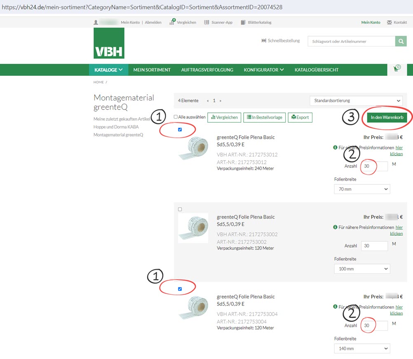Open the Vergleichen compare icon in top bar
Viewport: 413px width, 359px height.
(173, 22)
